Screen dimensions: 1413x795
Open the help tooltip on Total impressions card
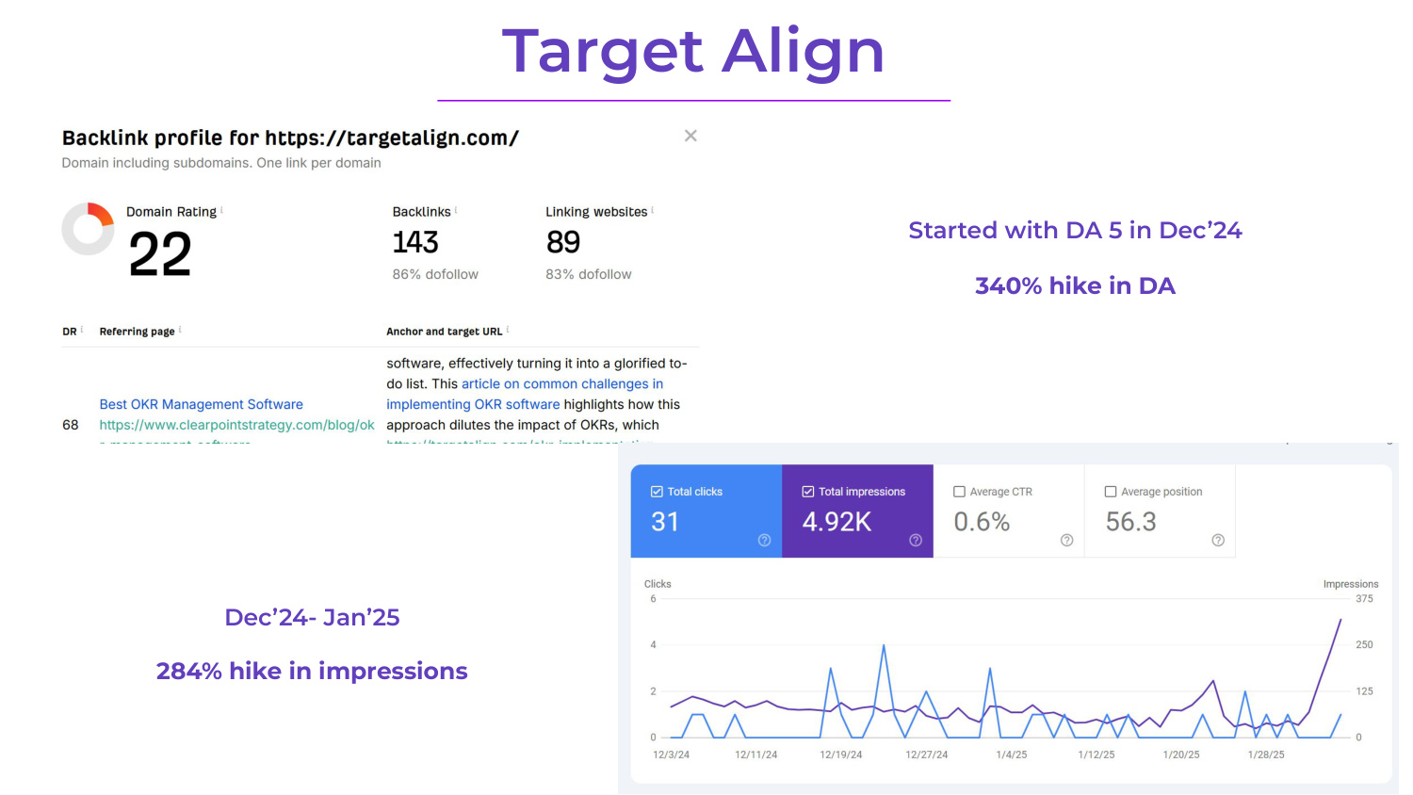tap(916, 539)
